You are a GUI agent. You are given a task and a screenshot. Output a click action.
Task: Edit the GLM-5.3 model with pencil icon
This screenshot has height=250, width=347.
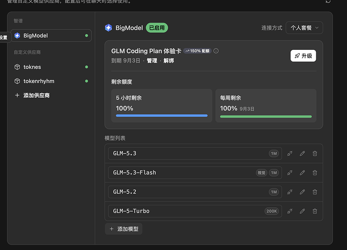(x=302, y=154)
